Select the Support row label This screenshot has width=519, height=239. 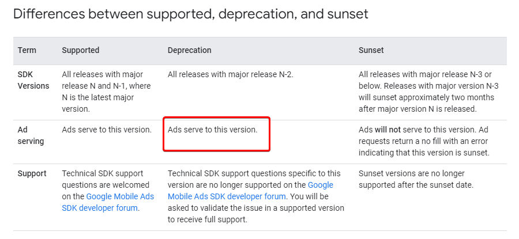pyautogui.click(x=32, y=173)
